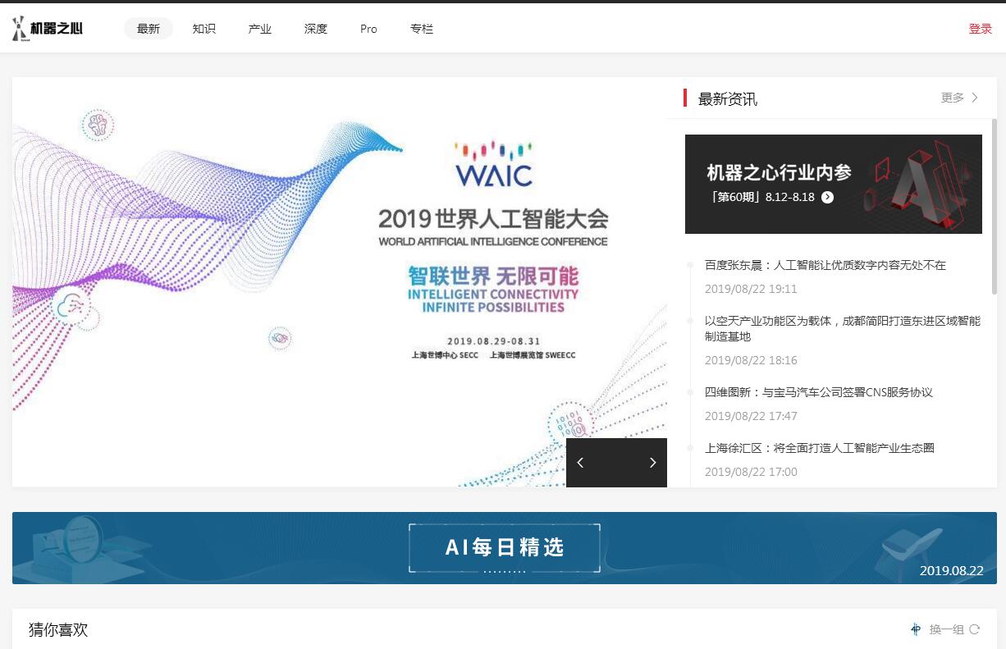Click the AI每日精选 banner button

pos(504,547)
